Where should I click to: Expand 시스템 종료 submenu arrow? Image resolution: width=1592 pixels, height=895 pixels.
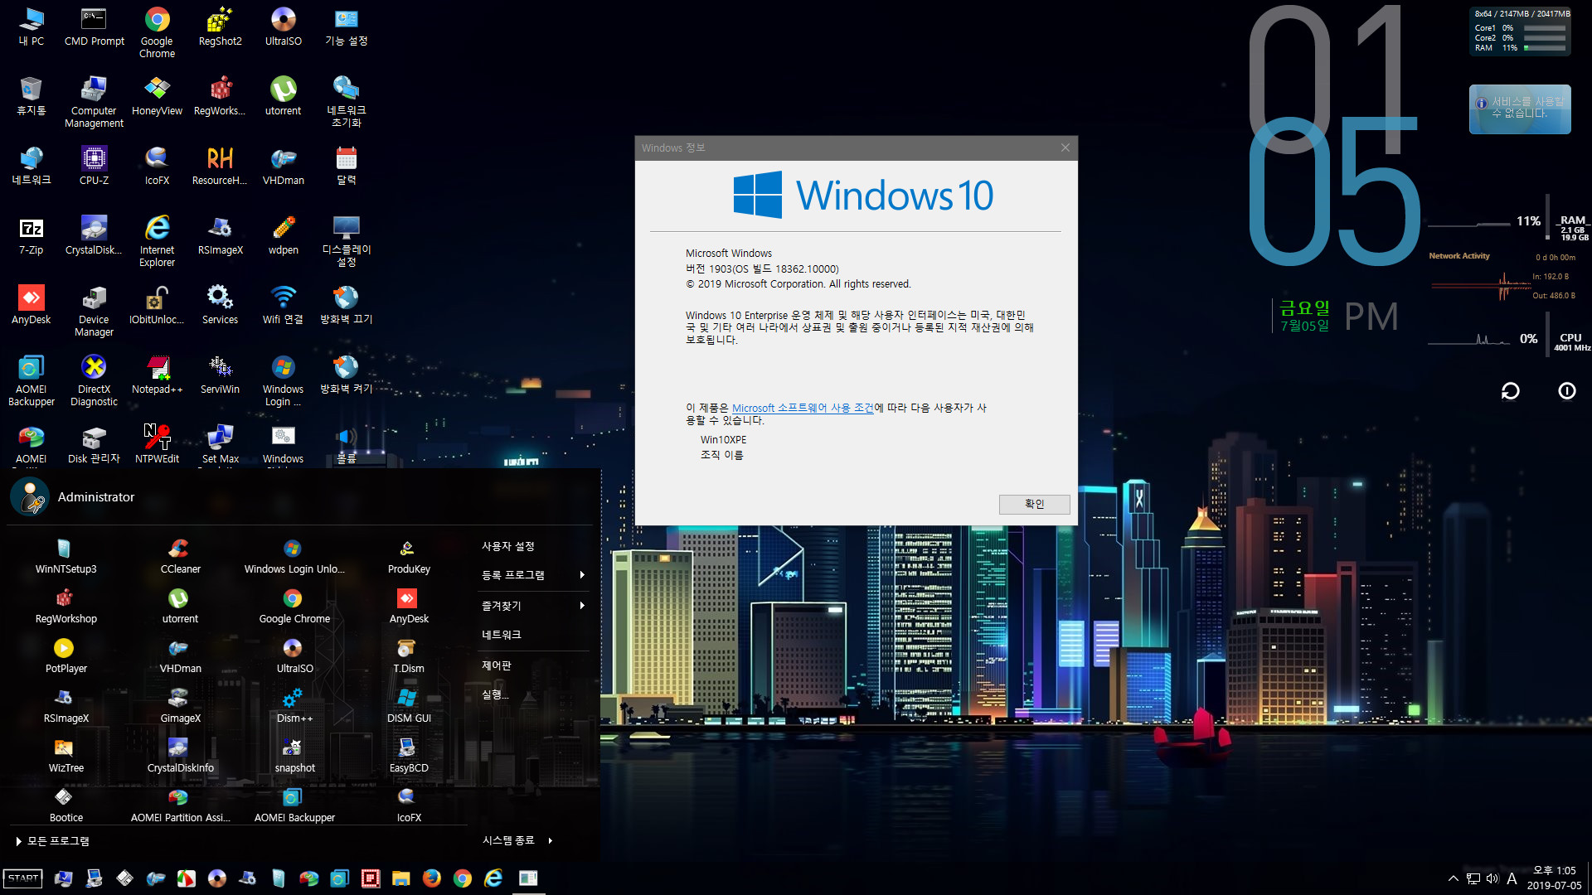point(550,840)
